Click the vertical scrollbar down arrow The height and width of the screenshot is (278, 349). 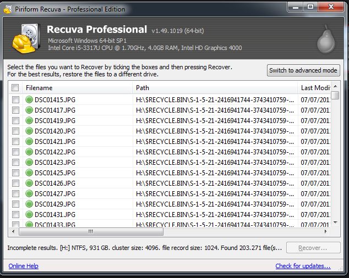coord(335,223)
